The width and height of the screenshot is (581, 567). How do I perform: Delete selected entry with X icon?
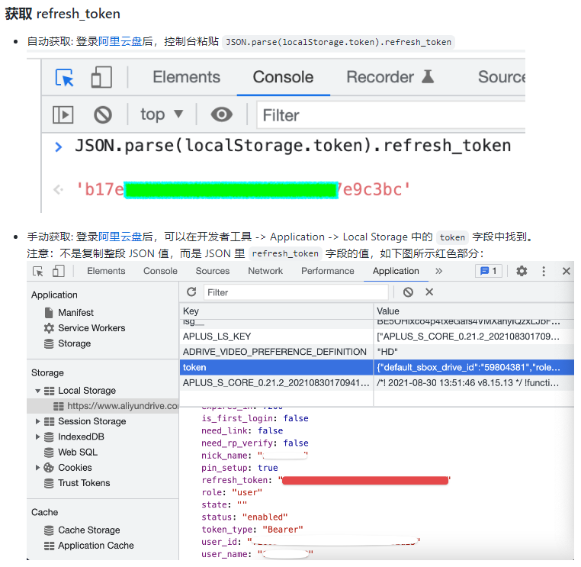tap(429, 292)
